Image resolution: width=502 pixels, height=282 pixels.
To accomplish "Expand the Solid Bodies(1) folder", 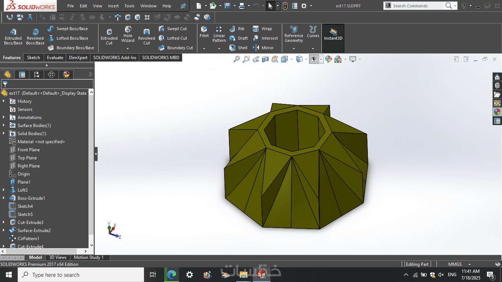I will [x=4, y=134].
